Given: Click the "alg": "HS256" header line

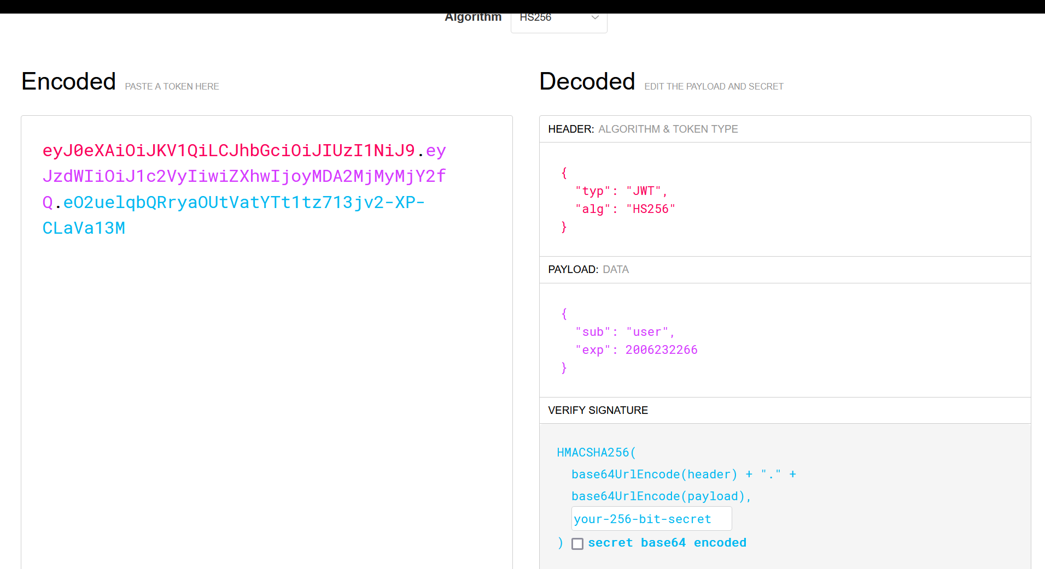Looking at the screenshot, I should coord(625,209).
